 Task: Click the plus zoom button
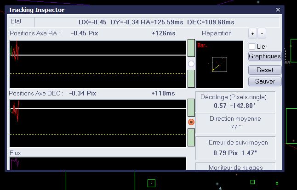(x=252, y=34)
